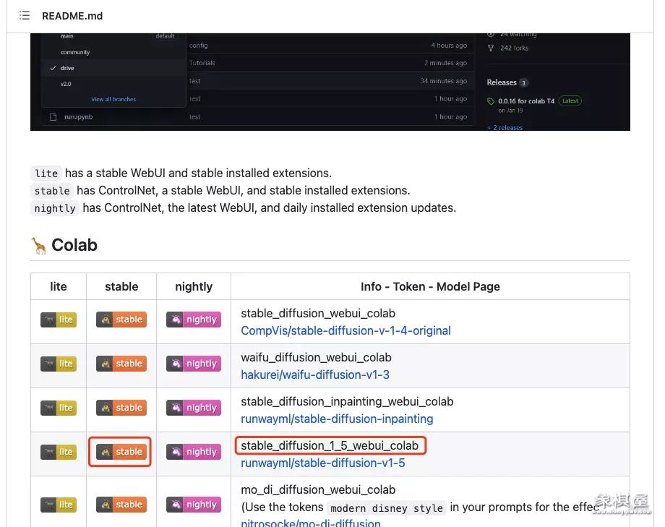Click the embedded GitHub branches screenshot image
Screen dimensions: 665x527
tap(330, 82)
